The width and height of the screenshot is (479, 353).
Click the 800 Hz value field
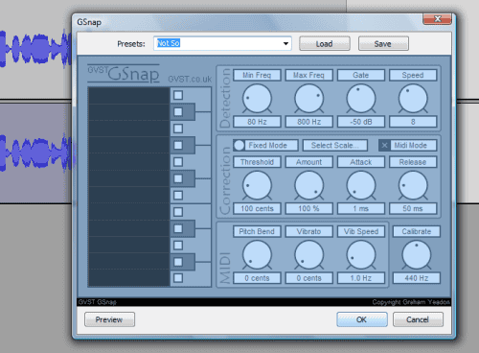[x=309, y=122]
